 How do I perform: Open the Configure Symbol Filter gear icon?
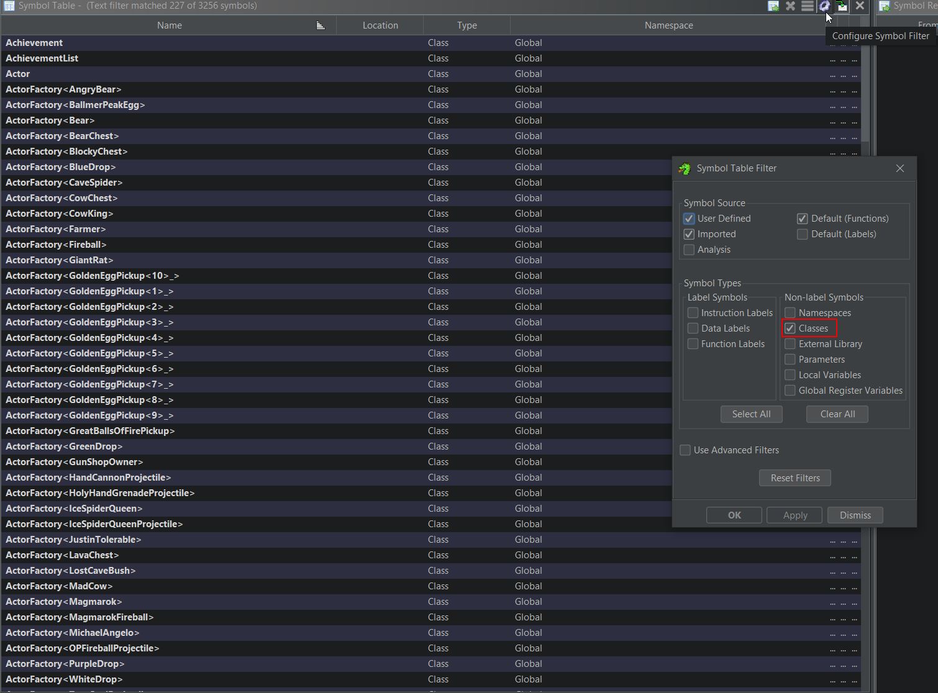pyautogui.click(x=824, y=6)
